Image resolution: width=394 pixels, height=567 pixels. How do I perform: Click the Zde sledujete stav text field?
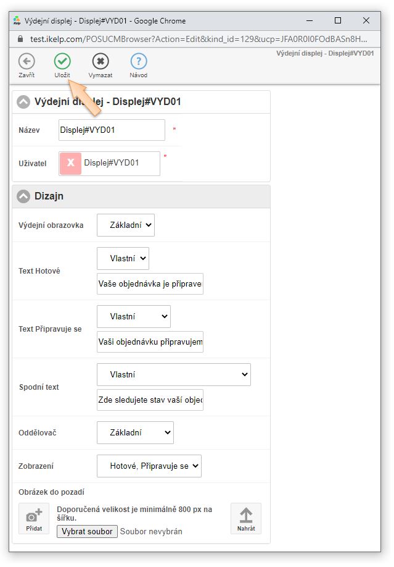pyautogui.click(x=150, y=400)
